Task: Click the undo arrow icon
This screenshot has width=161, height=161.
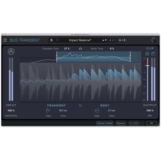Action: [x=131, y=123]
